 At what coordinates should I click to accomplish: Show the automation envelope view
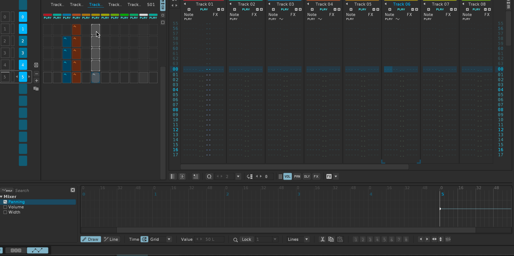pos(38,250)
